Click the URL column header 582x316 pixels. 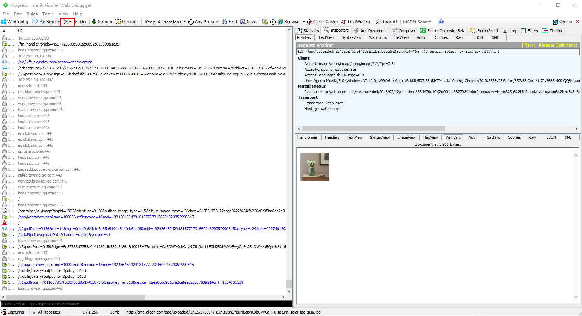21,31
